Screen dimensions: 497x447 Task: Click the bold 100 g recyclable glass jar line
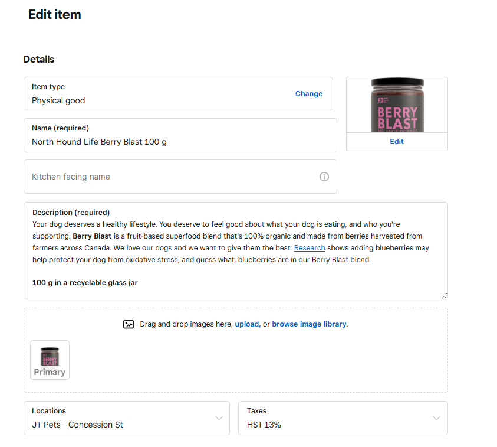pos(85,283)
